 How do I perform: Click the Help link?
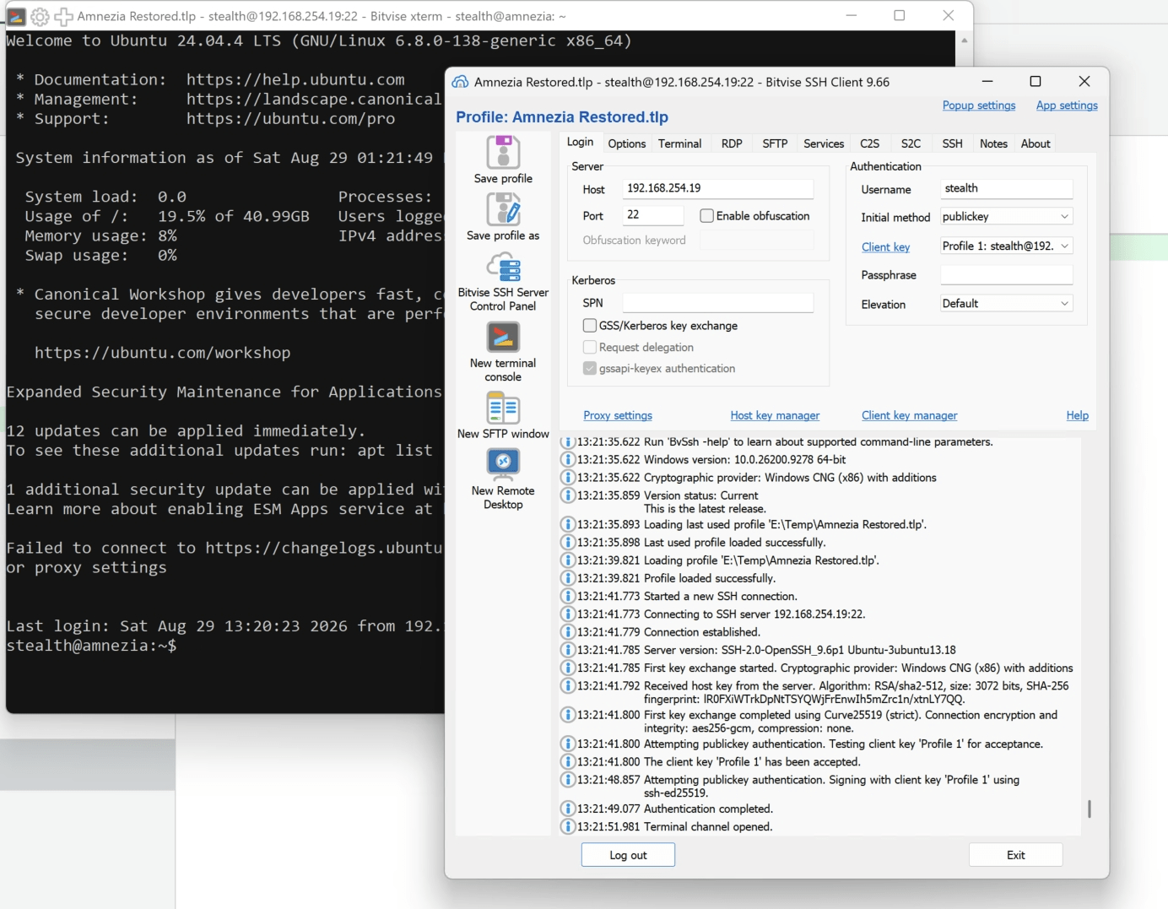coord(1077,415)
